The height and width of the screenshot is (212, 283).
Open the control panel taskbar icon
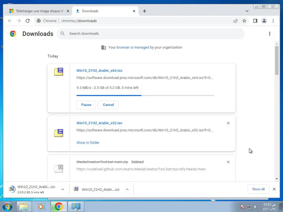point(76,206)
